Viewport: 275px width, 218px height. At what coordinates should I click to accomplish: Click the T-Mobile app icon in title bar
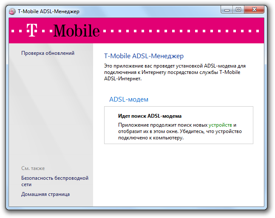[12, 11]
